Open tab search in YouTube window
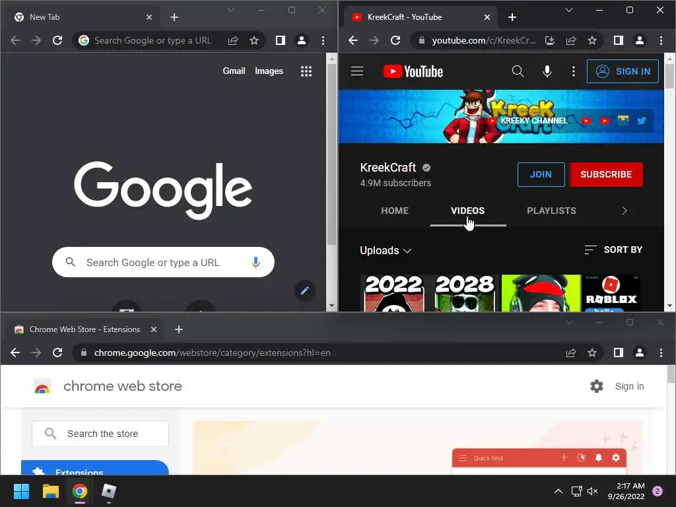 click(568, 10)
